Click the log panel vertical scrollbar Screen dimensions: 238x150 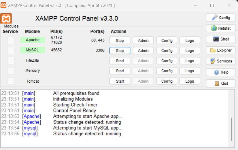tap(231, 129)
